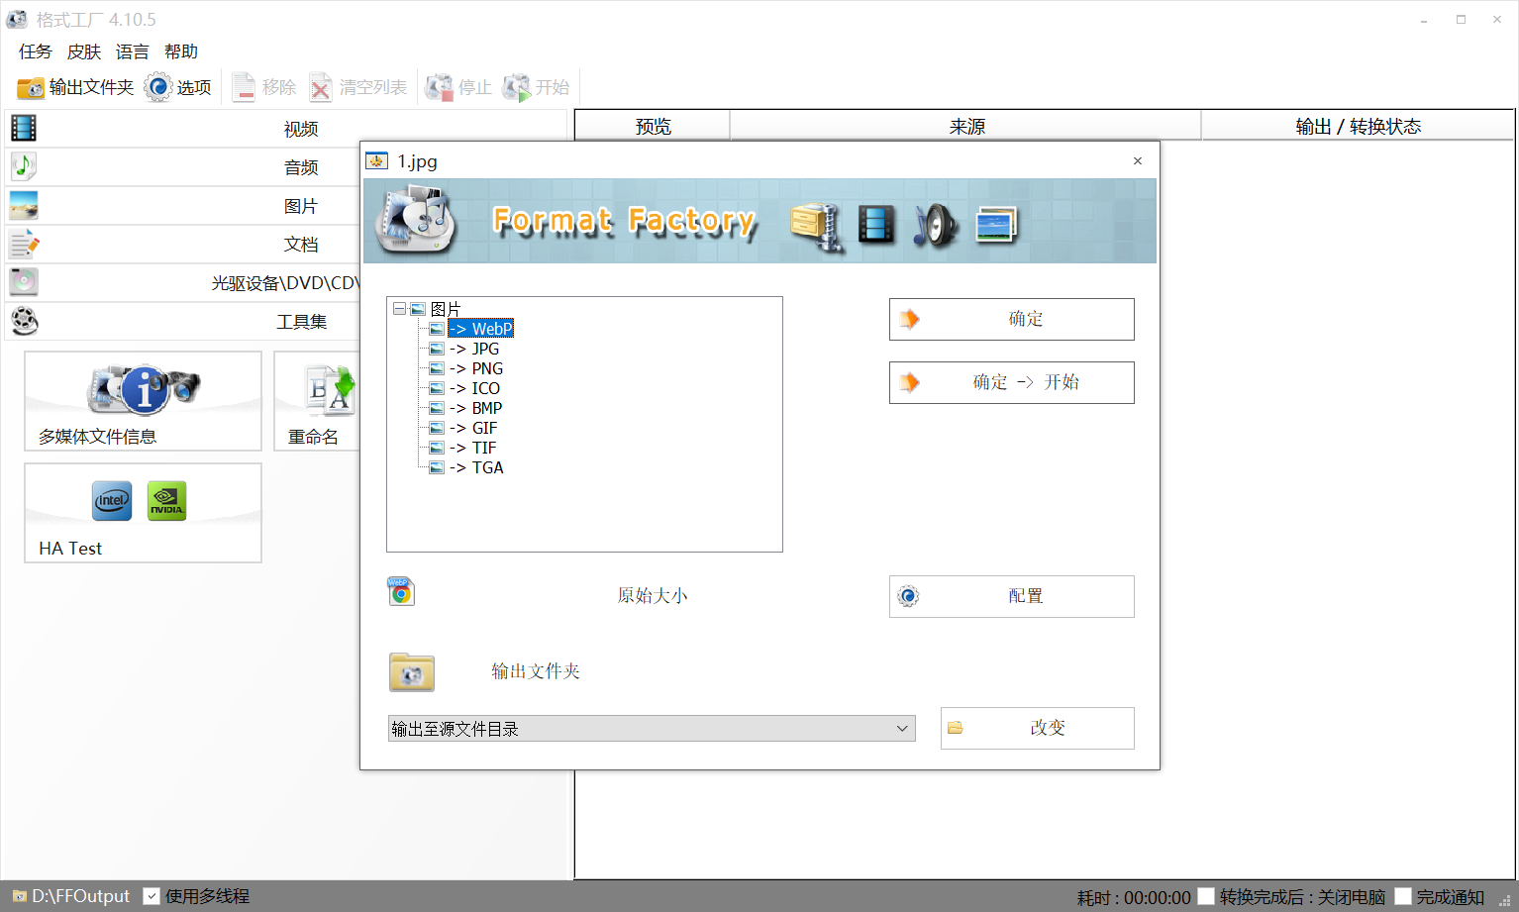Click the landscape picture icon in sidebar
Screen dimensions: 1519x912
[x=24, y=205]
